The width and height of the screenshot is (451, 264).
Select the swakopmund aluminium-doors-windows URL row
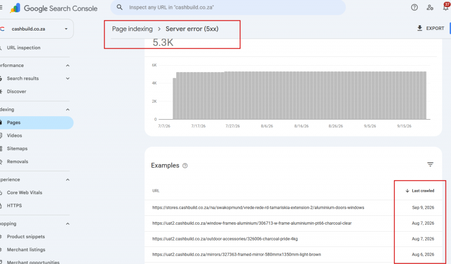[293, 208]
